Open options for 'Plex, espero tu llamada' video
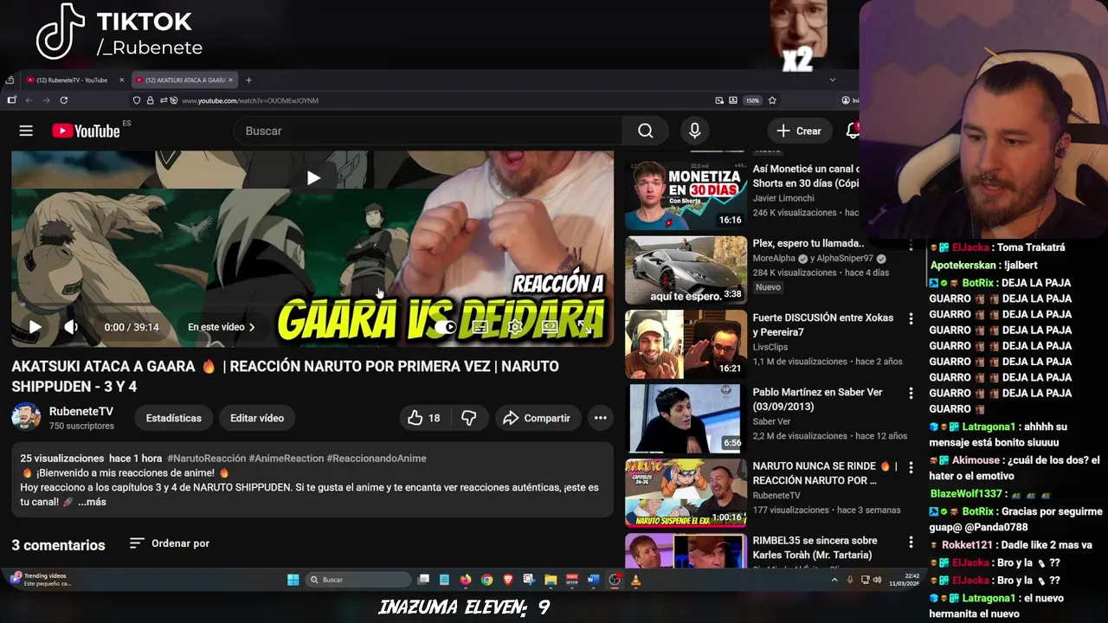Image resolution: width=1108 pixels, height=623 pixels. (911, 245)
